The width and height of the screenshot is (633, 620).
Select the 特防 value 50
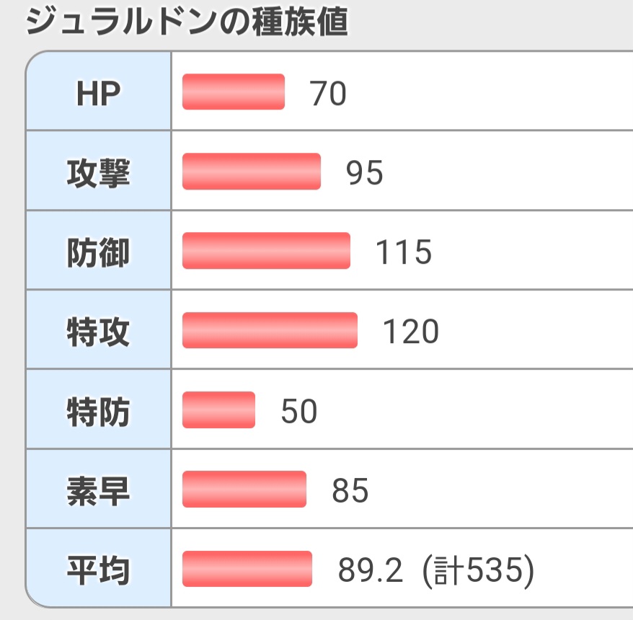coord(298,412)
